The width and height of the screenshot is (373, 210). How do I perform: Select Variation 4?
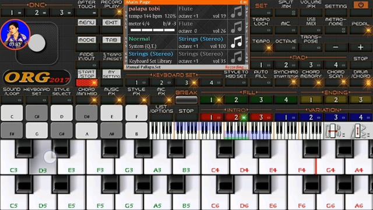pyautogui.click(x=360, y=117)
